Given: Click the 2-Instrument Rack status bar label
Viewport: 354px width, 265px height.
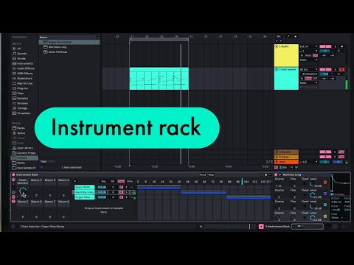Looking at the screenshot, I should 277,227.
